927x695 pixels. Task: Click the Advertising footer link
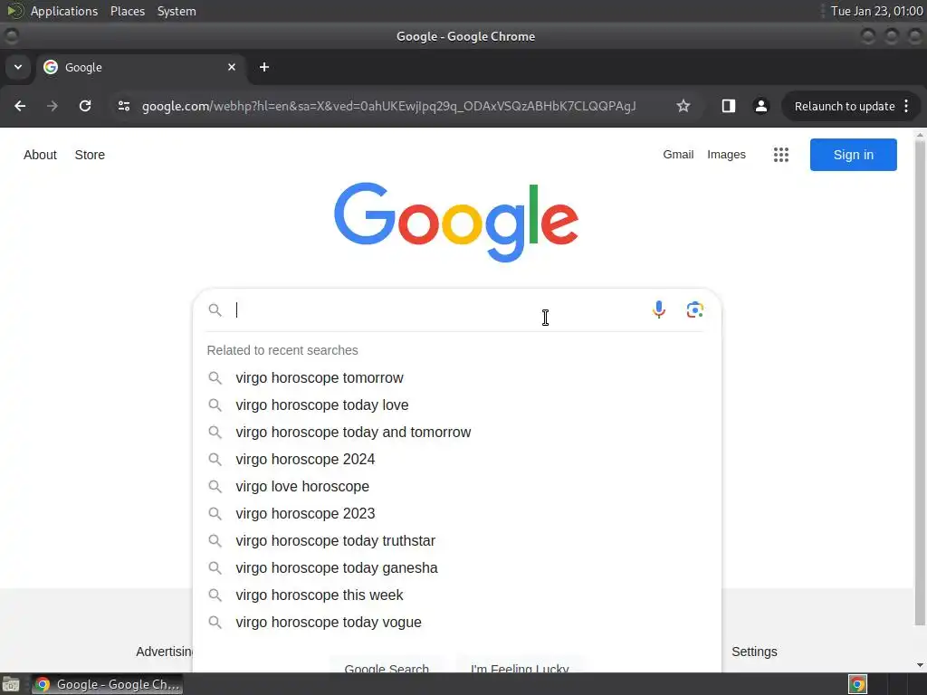click(x=165, y=652)
